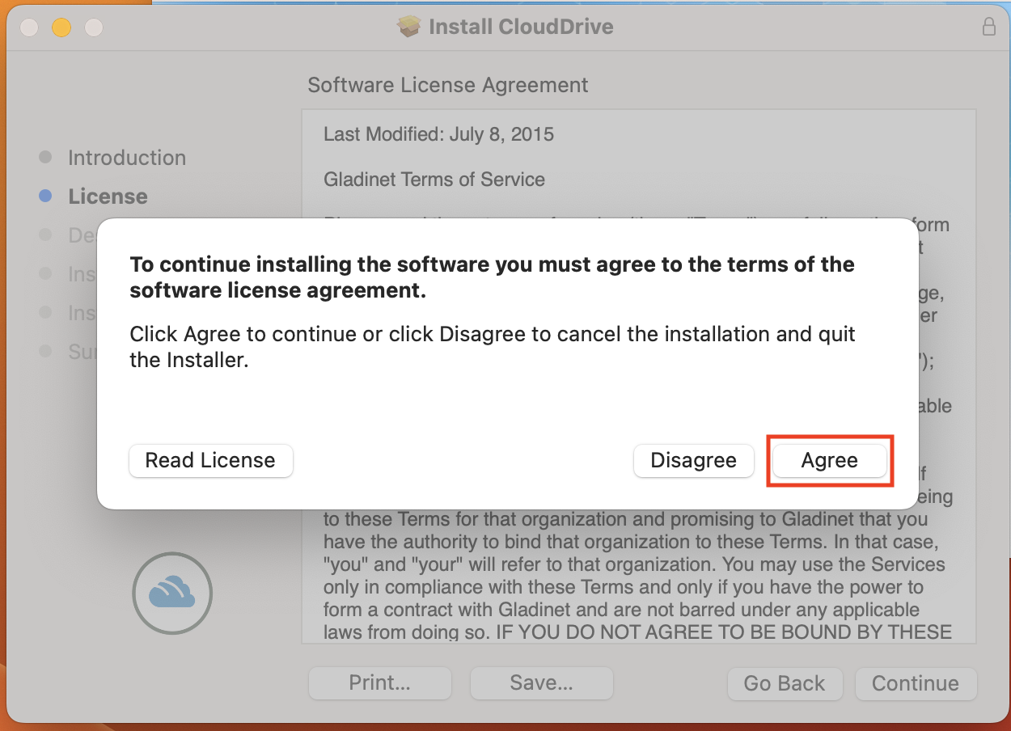The width and height of the screenshot is (1011, 731).
Task: Minimize the installer with the yellow button
Action: pos(61,27)
